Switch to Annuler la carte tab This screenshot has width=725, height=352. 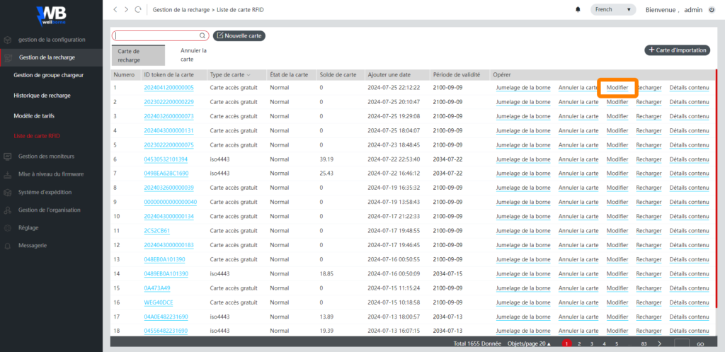[x=193, y=55]
